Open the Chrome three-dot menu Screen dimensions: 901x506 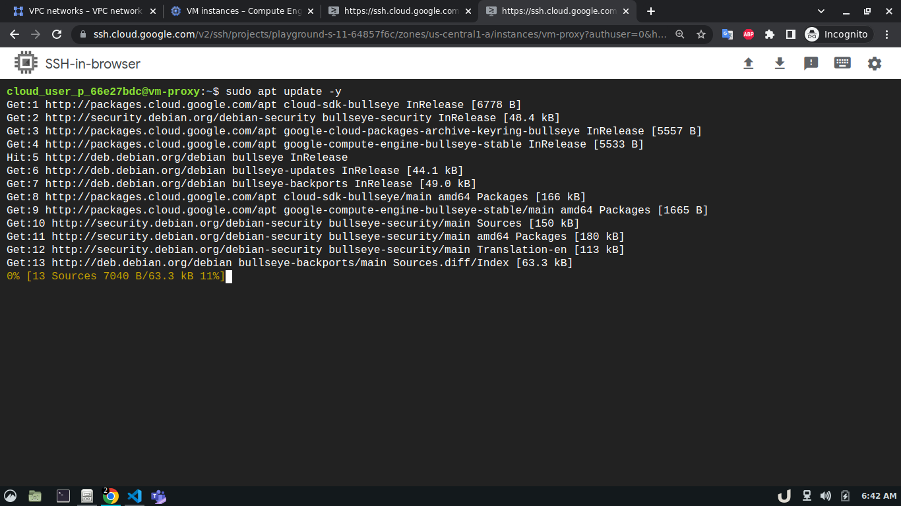click(887, 34)
